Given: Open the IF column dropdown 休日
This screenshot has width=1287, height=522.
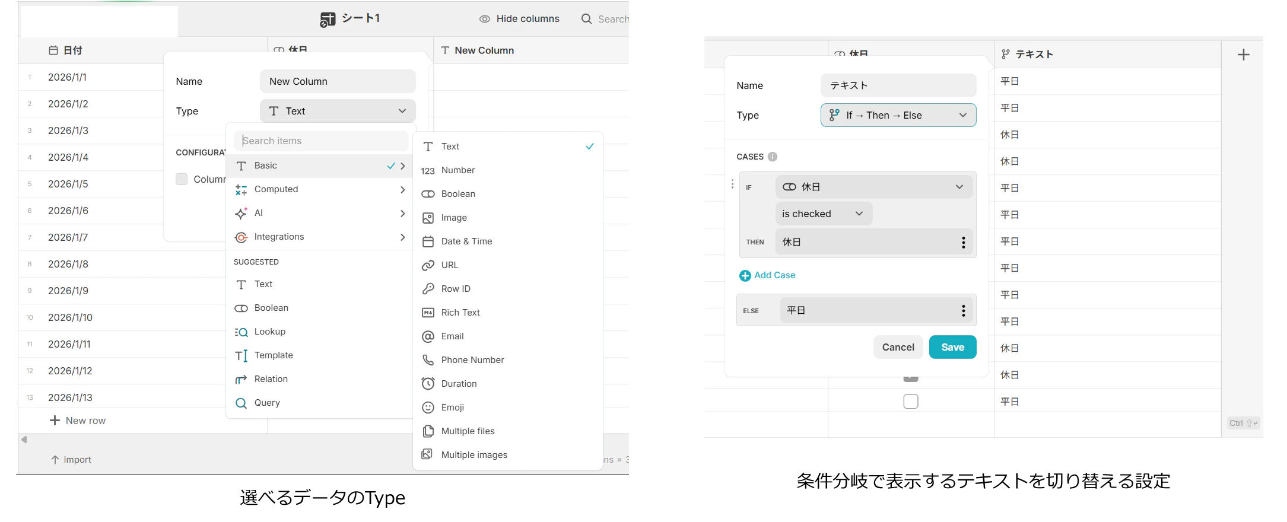Looking at the screenshot, I should click(x=873, y=187).
